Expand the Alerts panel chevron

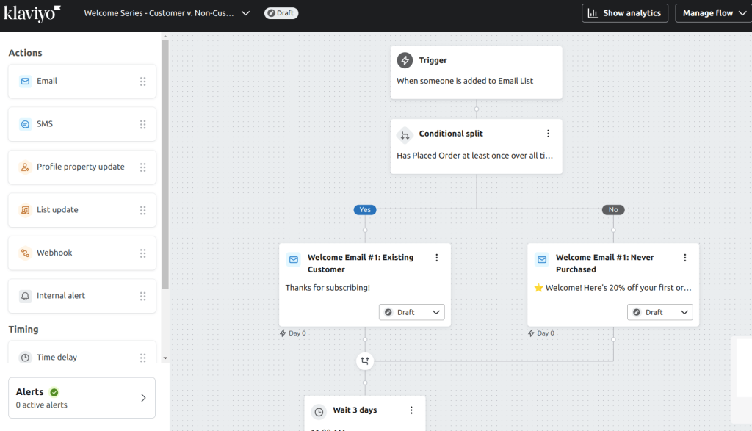(x=143, y=398)
